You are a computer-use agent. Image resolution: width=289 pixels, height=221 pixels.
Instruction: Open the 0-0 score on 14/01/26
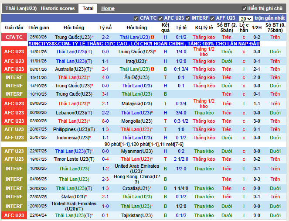tap(105, 52)
